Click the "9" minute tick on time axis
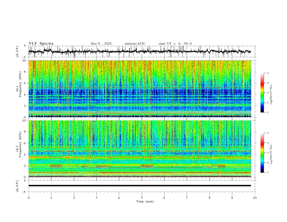 [x=232, y=198]
